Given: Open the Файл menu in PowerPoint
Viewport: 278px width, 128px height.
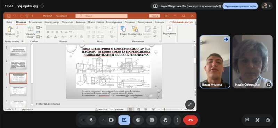Looking at the screenshot, I should [9, 22].
